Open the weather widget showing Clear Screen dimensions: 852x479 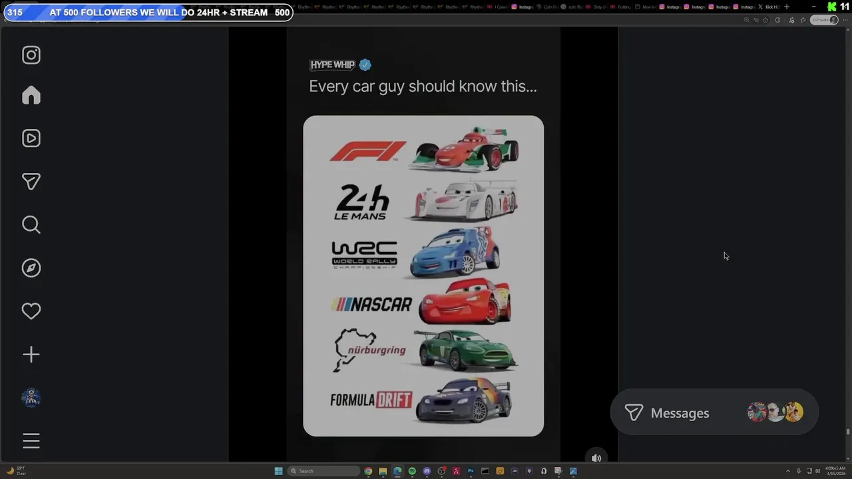click(x=16, y=471)
